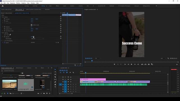Select the Track Select Forward tool
Image resolution: width=180 pixels, height=101 pixels.
pos(55,72)
